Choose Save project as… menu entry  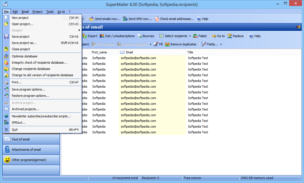pyautogui.click(x=42, y=43)
